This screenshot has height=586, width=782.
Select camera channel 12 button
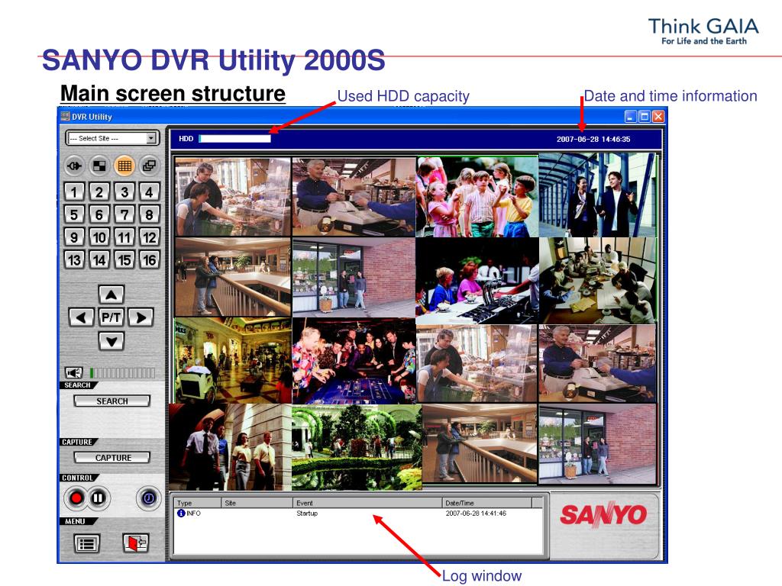[x=149, y=237]
